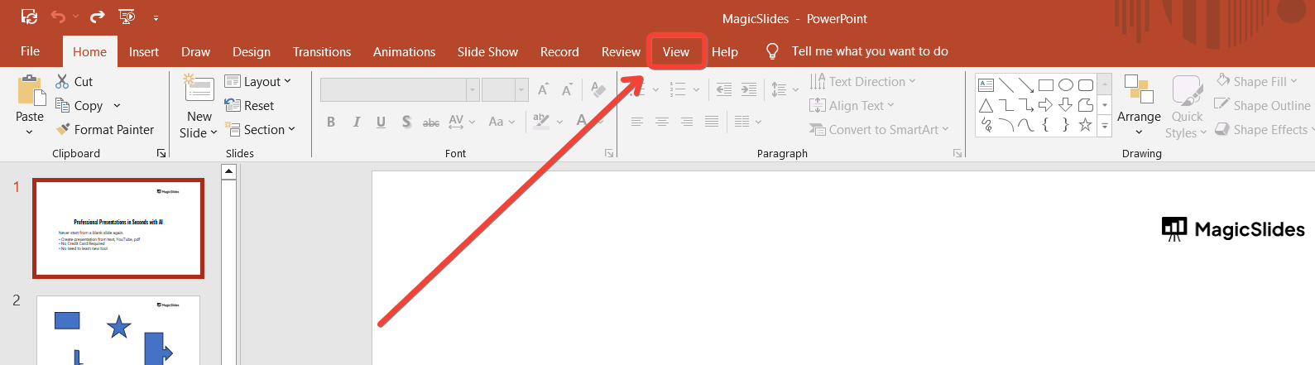Open line spacing options
Viewport: 1315px width, 365px height.
click(x=785, y=89)
